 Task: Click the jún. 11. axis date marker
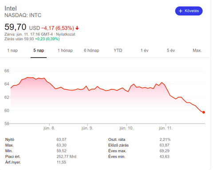click(x=166, y=128)
